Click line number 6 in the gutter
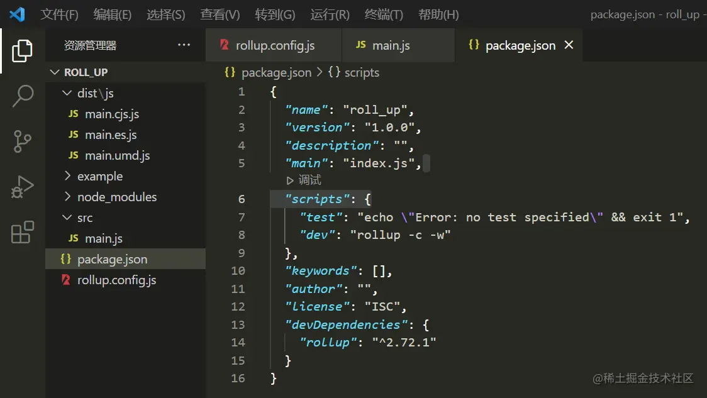 click(x=242, y=199)
